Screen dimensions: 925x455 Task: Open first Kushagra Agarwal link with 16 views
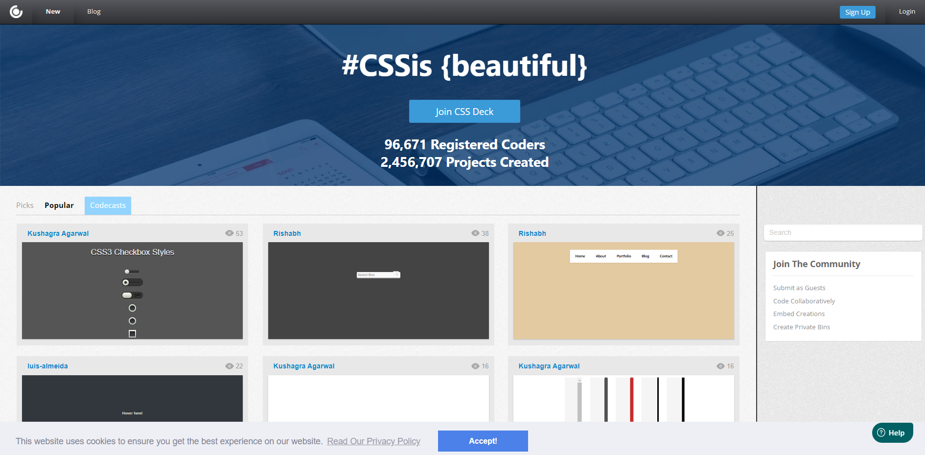304,366
